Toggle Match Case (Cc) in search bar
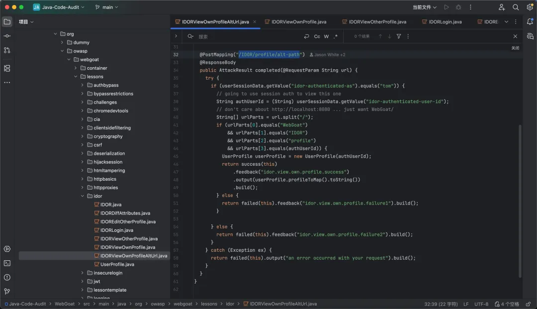The width and height of the screenshot is (537, 309). pos(317,36)
